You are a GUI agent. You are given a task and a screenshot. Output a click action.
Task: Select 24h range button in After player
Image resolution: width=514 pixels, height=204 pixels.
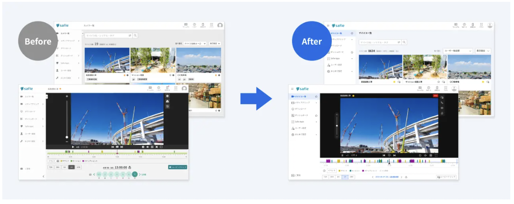coord(332,177)
